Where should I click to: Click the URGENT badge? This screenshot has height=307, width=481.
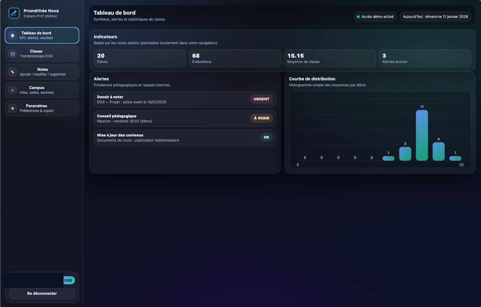click(261, 99)
